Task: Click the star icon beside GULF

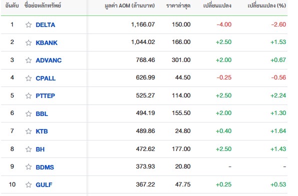Action: click(28, 184)
